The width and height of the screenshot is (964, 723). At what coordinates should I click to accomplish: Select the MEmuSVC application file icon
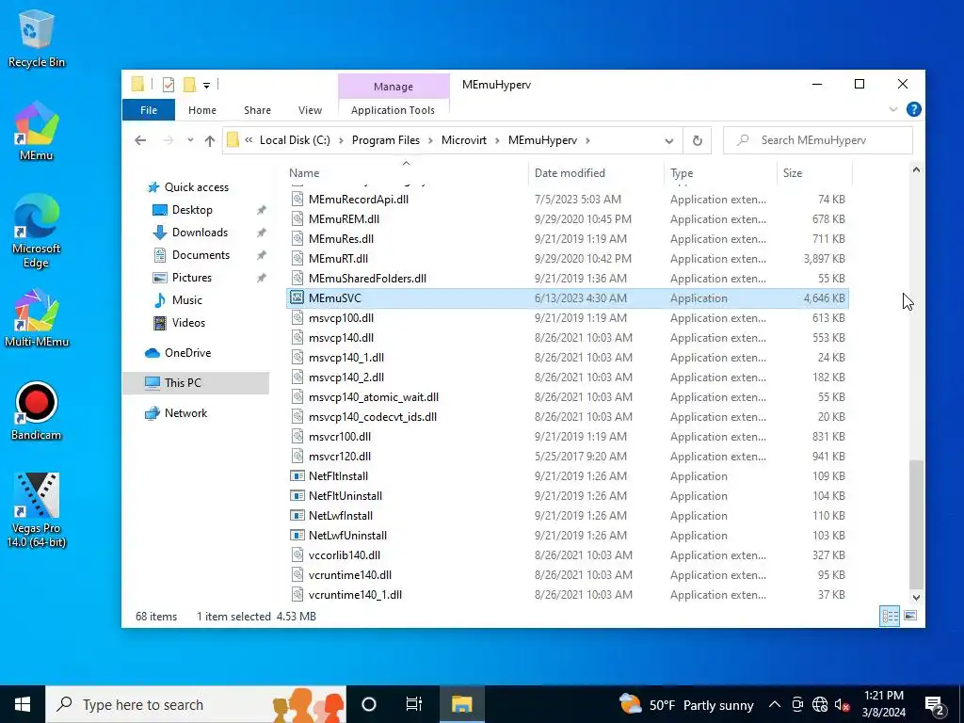click(297, 298)
